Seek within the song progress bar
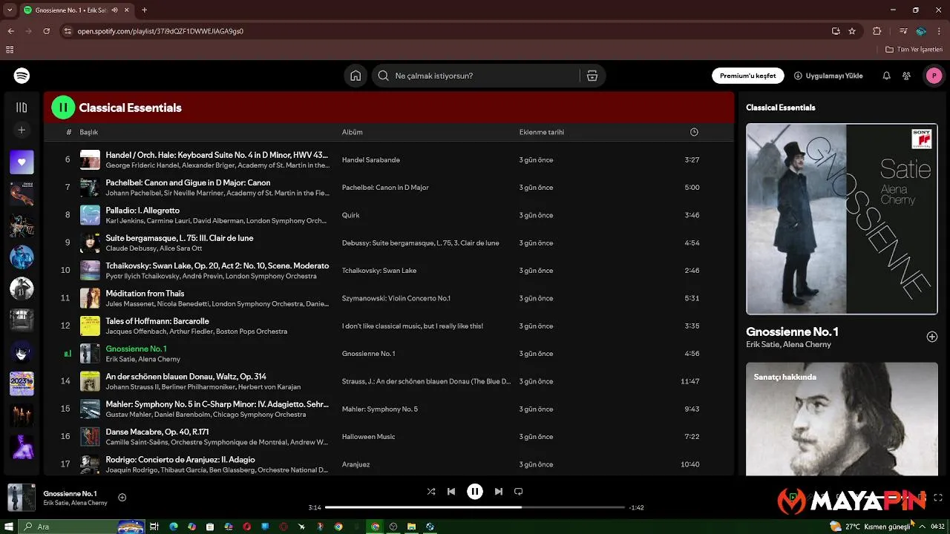This screenshot has height=534, width=950. click(475, 507)
